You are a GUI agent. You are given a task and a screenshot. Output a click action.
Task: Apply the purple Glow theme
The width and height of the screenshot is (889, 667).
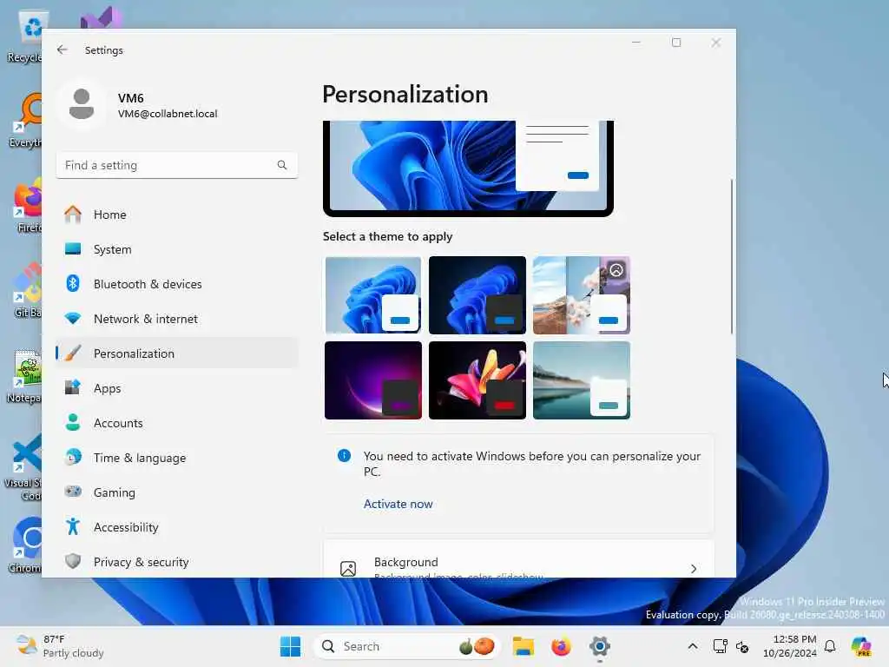pos(373,380)
